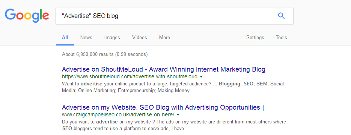Switch to the Videos tab
Viewport: 351px width, 135px height.
(x=139, y=38)
